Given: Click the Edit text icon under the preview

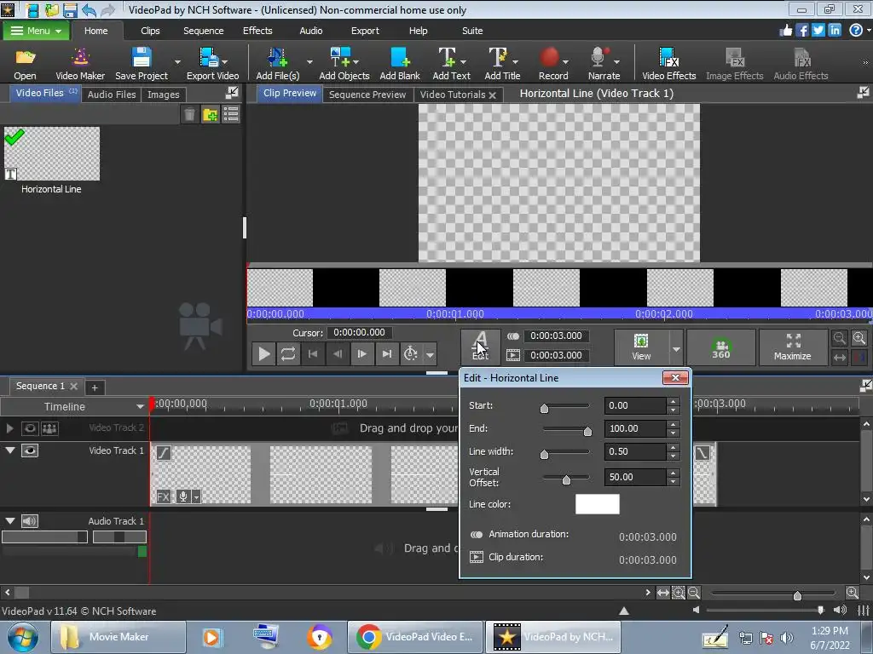Looking at the screenshot, I should (x=481, y=346).
